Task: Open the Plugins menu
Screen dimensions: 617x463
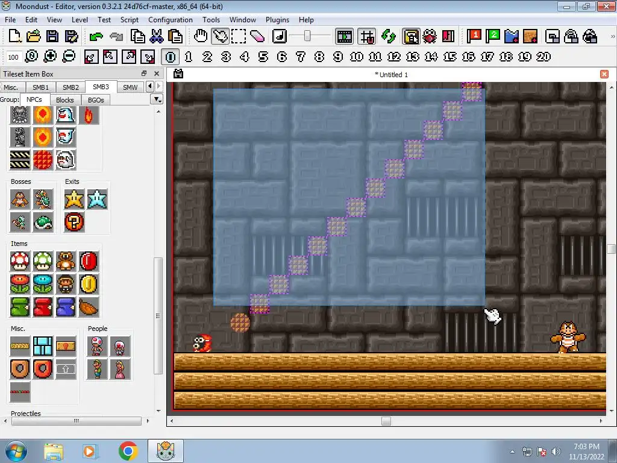Action: click(277, 20)
